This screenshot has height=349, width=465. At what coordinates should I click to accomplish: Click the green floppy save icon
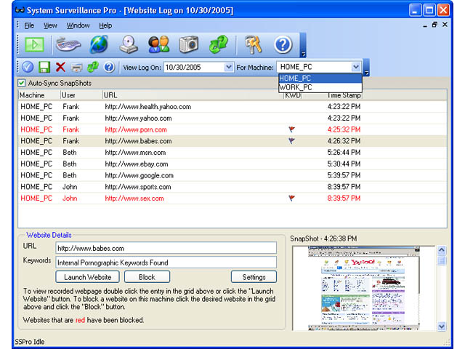coord(44,67)
